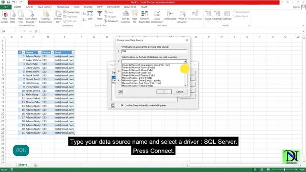Select the cell containing Lopez Yakub
306x172 pixels.
[x=33, y=98]
